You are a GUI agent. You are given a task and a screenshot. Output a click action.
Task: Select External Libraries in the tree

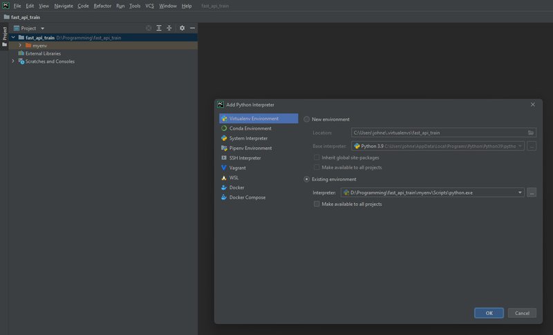43,54
